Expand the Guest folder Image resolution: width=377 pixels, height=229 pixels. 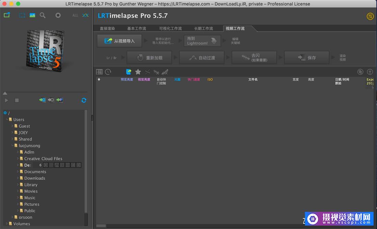(12, 126)
